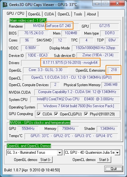Click the Main video card - 1 GPU header

coord(28,20)
